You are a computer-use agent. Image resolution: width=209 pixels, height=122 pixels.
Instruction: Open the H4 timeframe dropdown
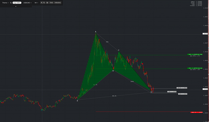click(x=36, y=3)
